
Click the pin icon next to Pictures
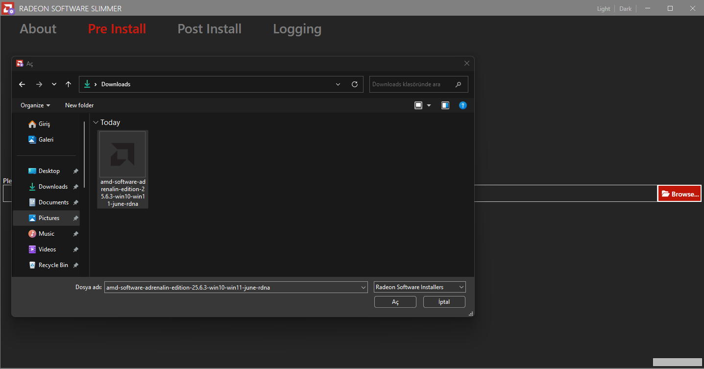(75, 218)
